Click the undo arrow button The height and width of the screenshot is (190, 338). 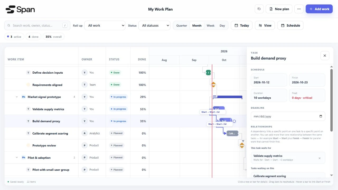point(259,9)
